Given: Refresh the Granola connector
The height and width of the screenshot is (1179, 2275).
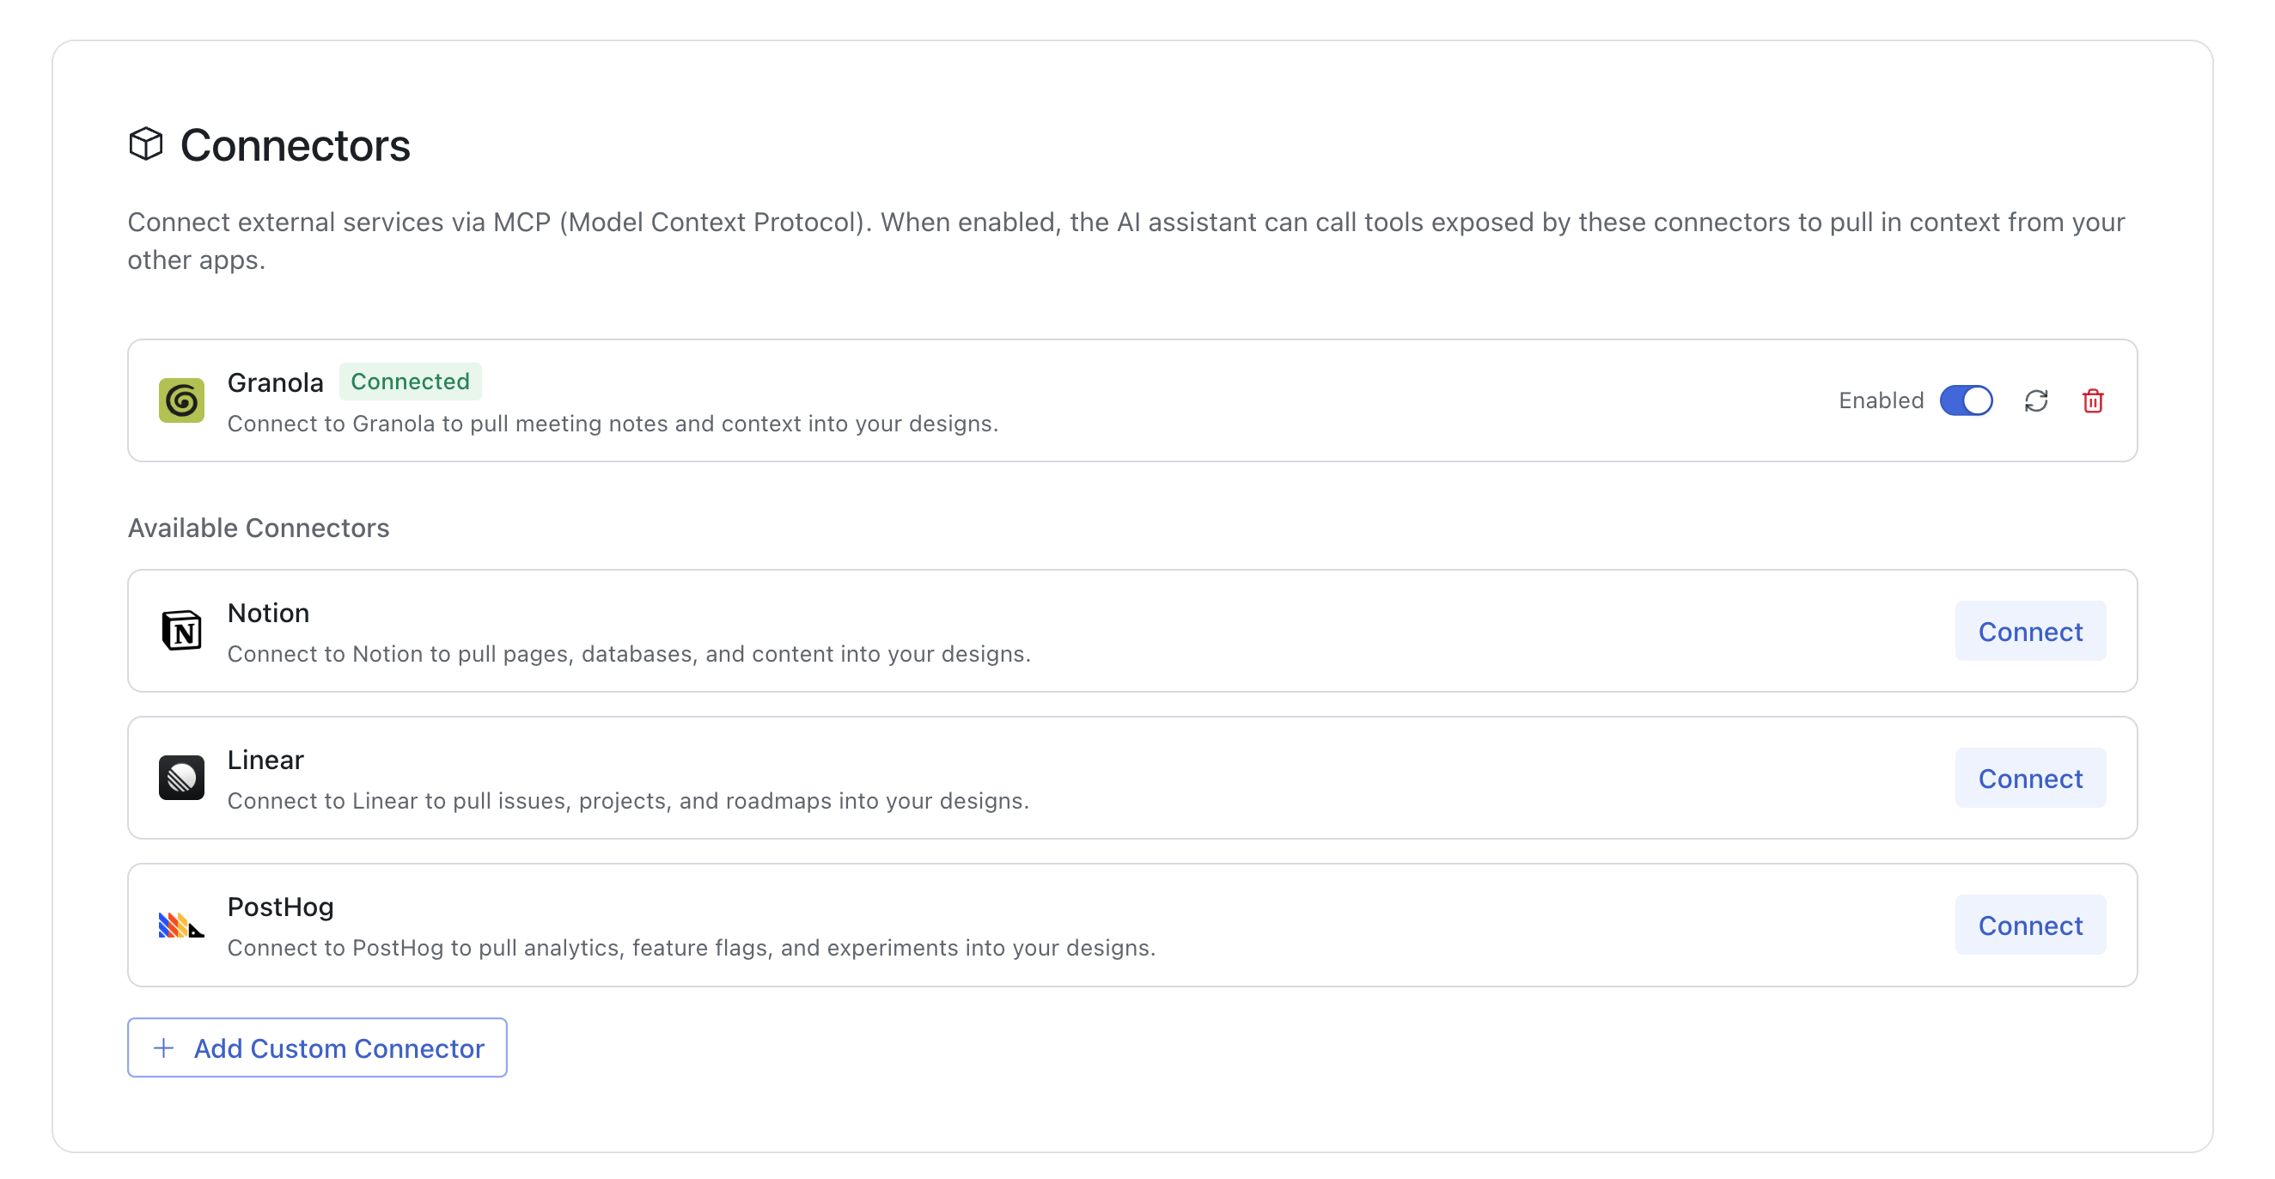Looking at the screenshot, I should pos(2035,401).
